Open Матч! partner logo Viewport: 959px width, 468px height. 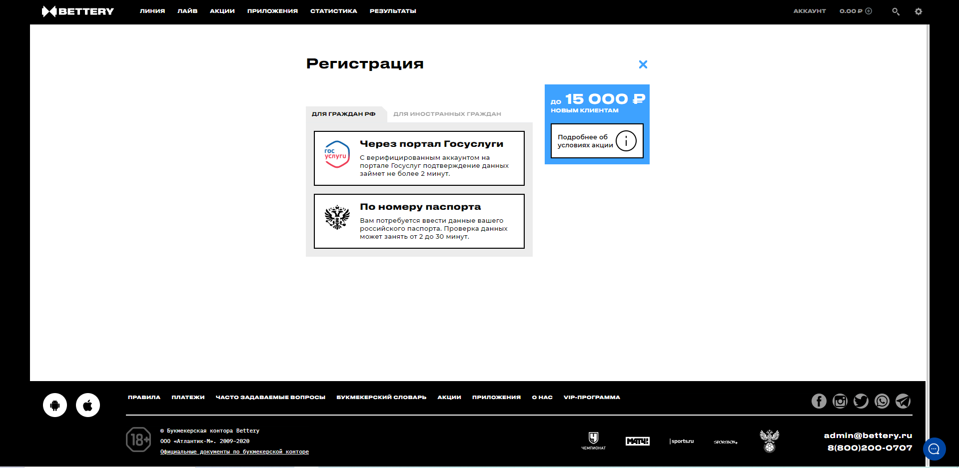click(638, 441)
